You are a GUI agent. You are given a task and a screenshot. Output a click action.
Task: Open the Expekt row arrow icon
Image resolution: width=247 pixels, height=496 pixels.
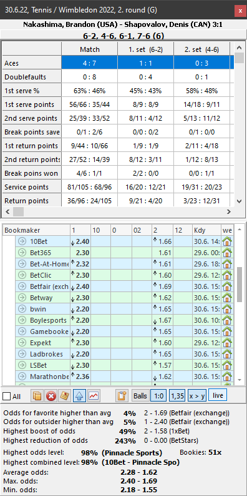coord(22,343)
